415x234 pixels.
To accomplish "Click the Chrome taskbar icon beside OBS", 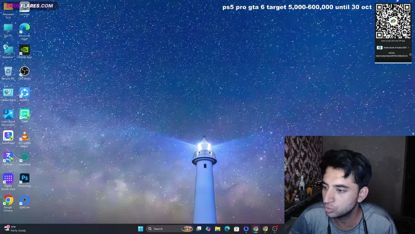I will click(x=265, y=229).
